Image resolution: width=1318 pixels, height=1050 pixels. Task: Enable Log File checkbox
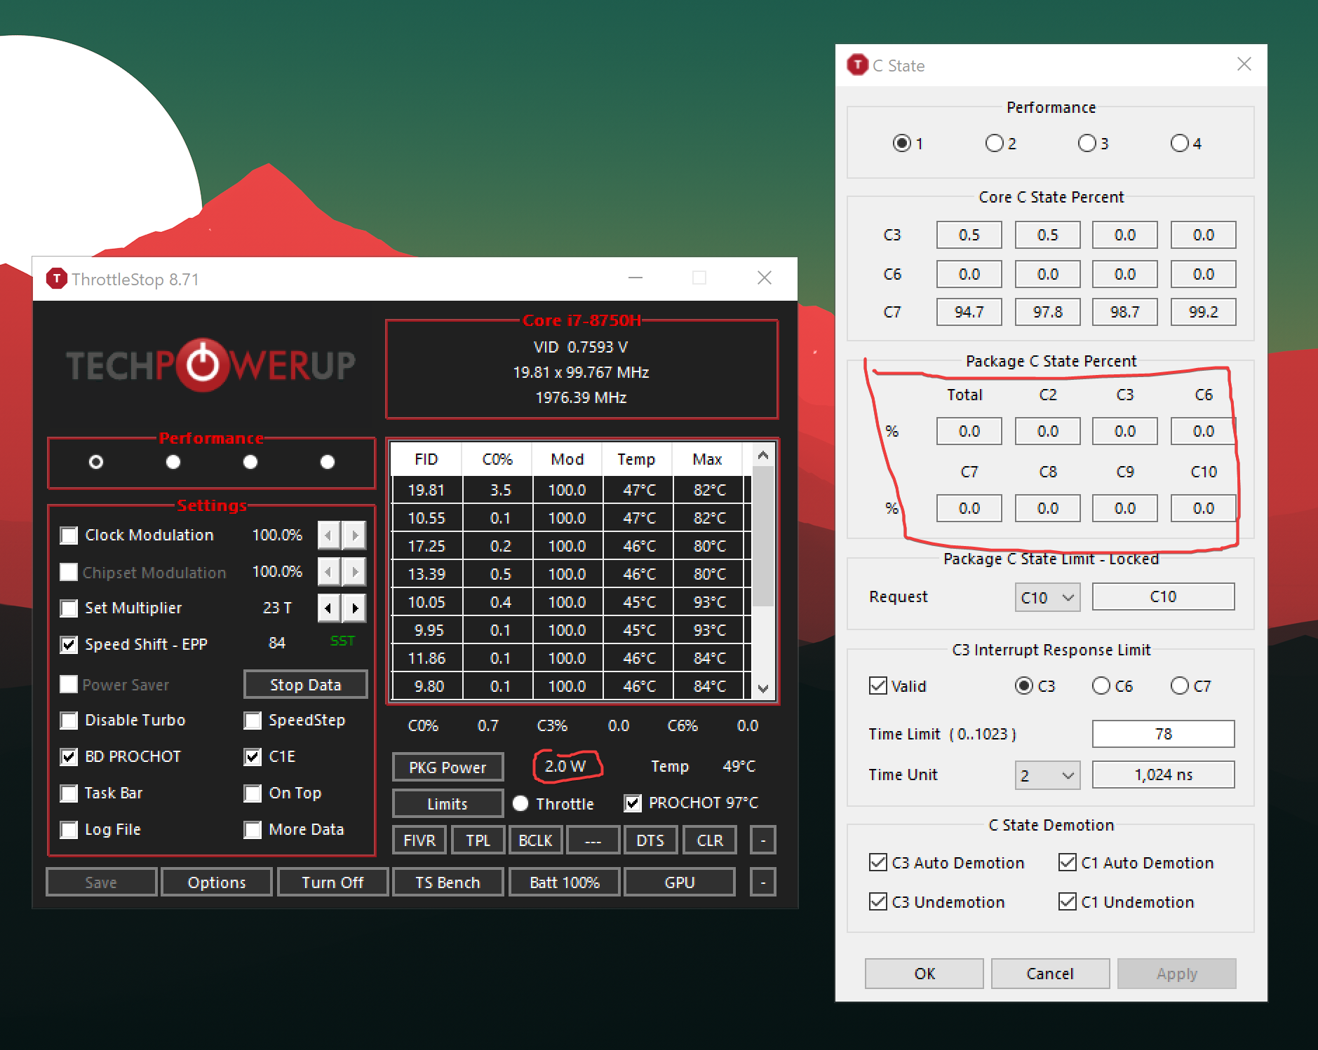tap(69, 830)
